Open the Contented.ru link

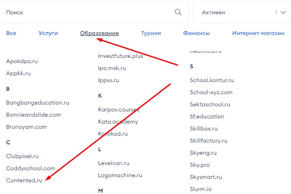[x=24, y=180]
